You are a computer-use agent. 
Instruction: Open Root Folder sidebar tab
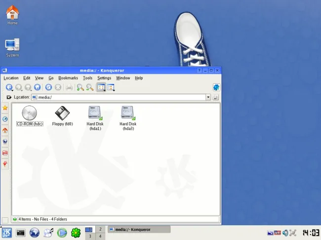5,153
